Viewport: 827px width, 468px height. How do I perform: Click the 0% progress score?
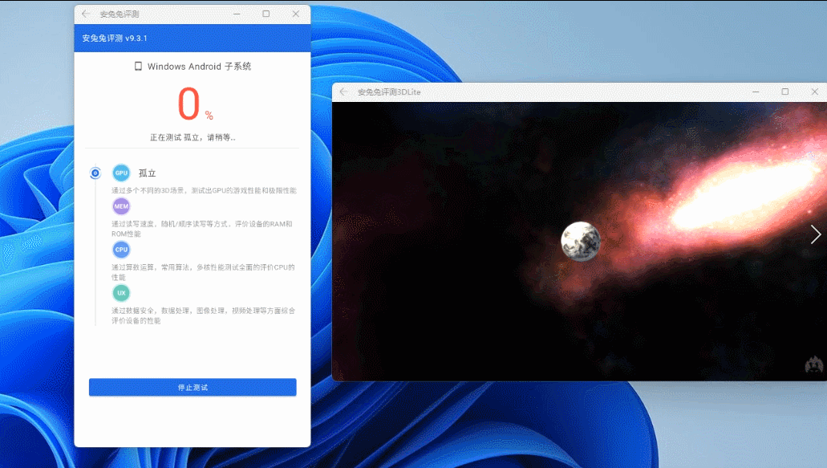[195, 104]
